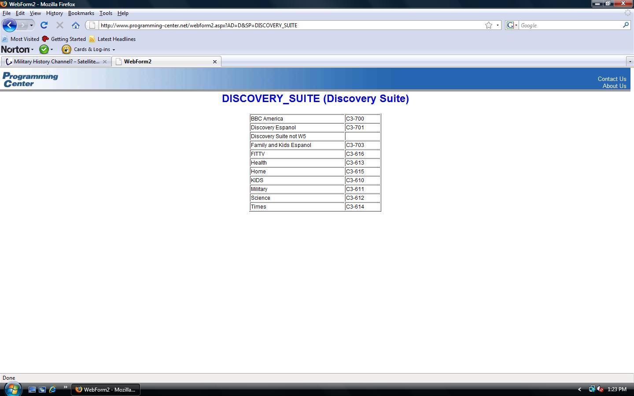The height and width of the screenshot is (396, 634).
Task: Launch Internet Explorer from quick launch
Action: click(52, 389)
